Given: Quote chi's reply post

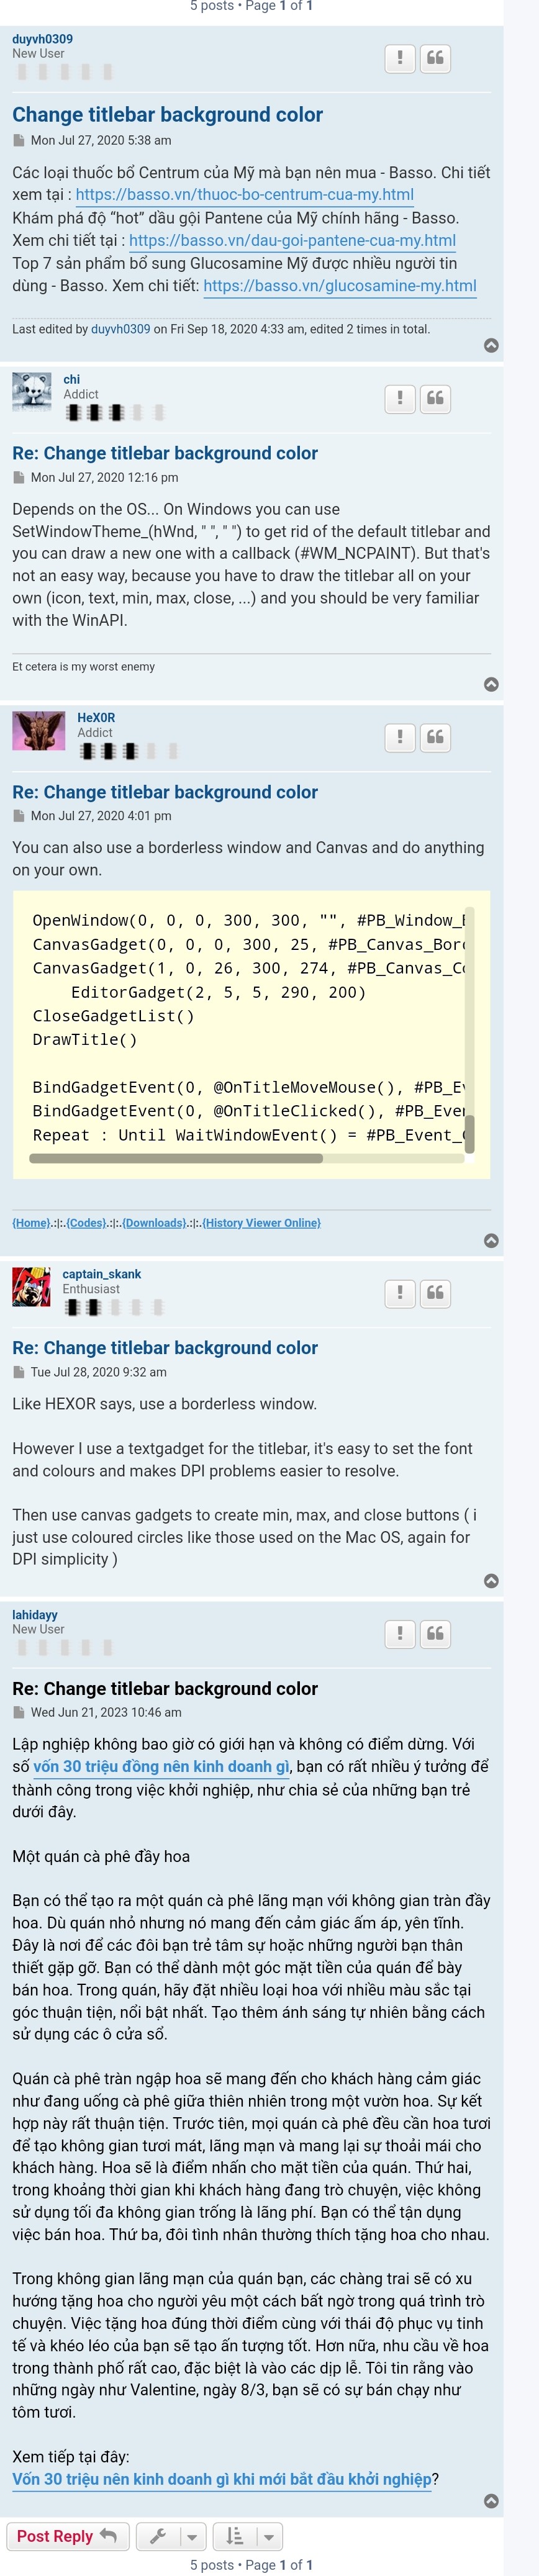Looking at the screenshot, I should 435,399.
